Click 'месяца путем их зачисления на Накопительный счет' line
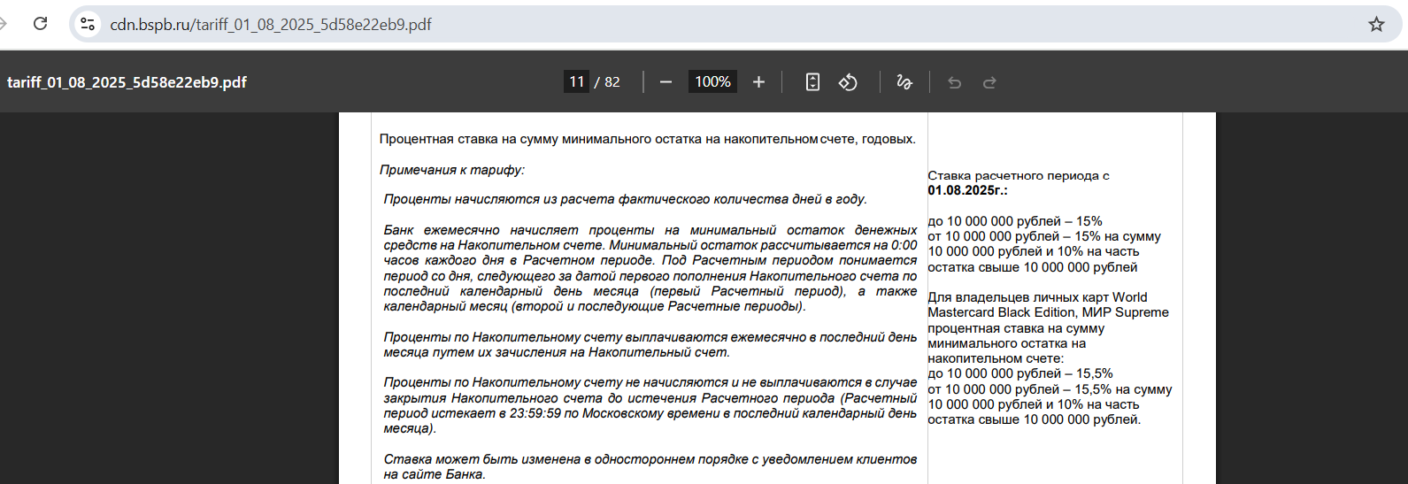Viewport: 1408px width, 484px height. [x=557, y=352]
